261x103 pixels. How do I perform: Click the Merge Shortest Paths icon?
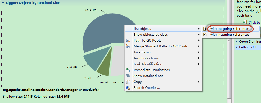point(128,46)
